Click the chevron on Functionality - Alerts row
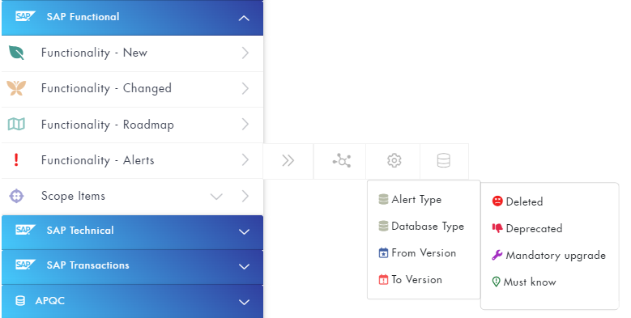Screen dimensions: 631x318 pos(245,160)
